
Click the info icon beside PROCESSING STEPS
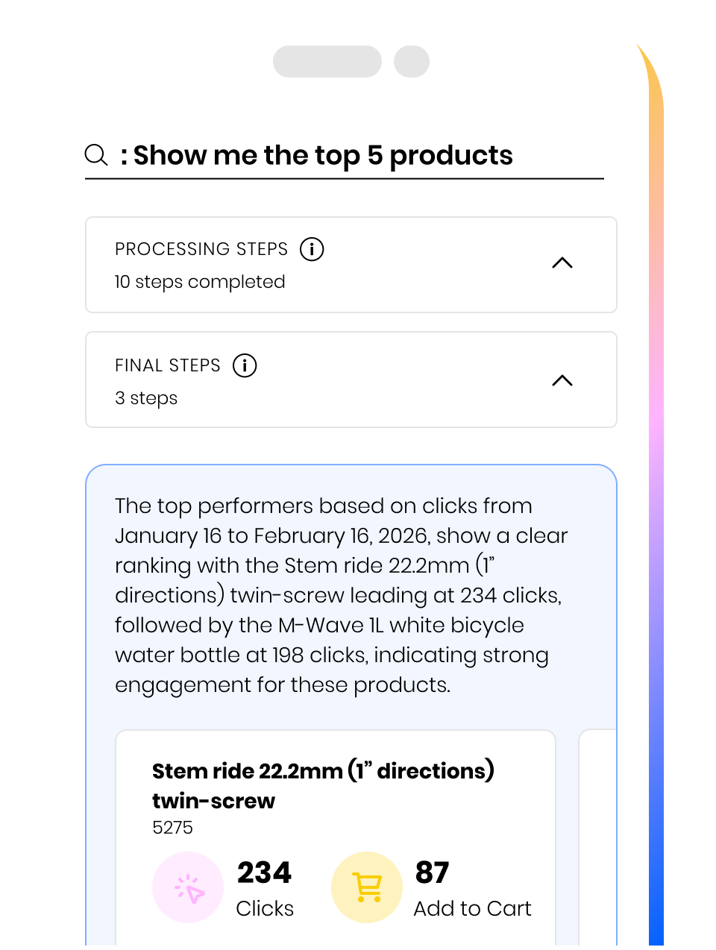point(312,249)
